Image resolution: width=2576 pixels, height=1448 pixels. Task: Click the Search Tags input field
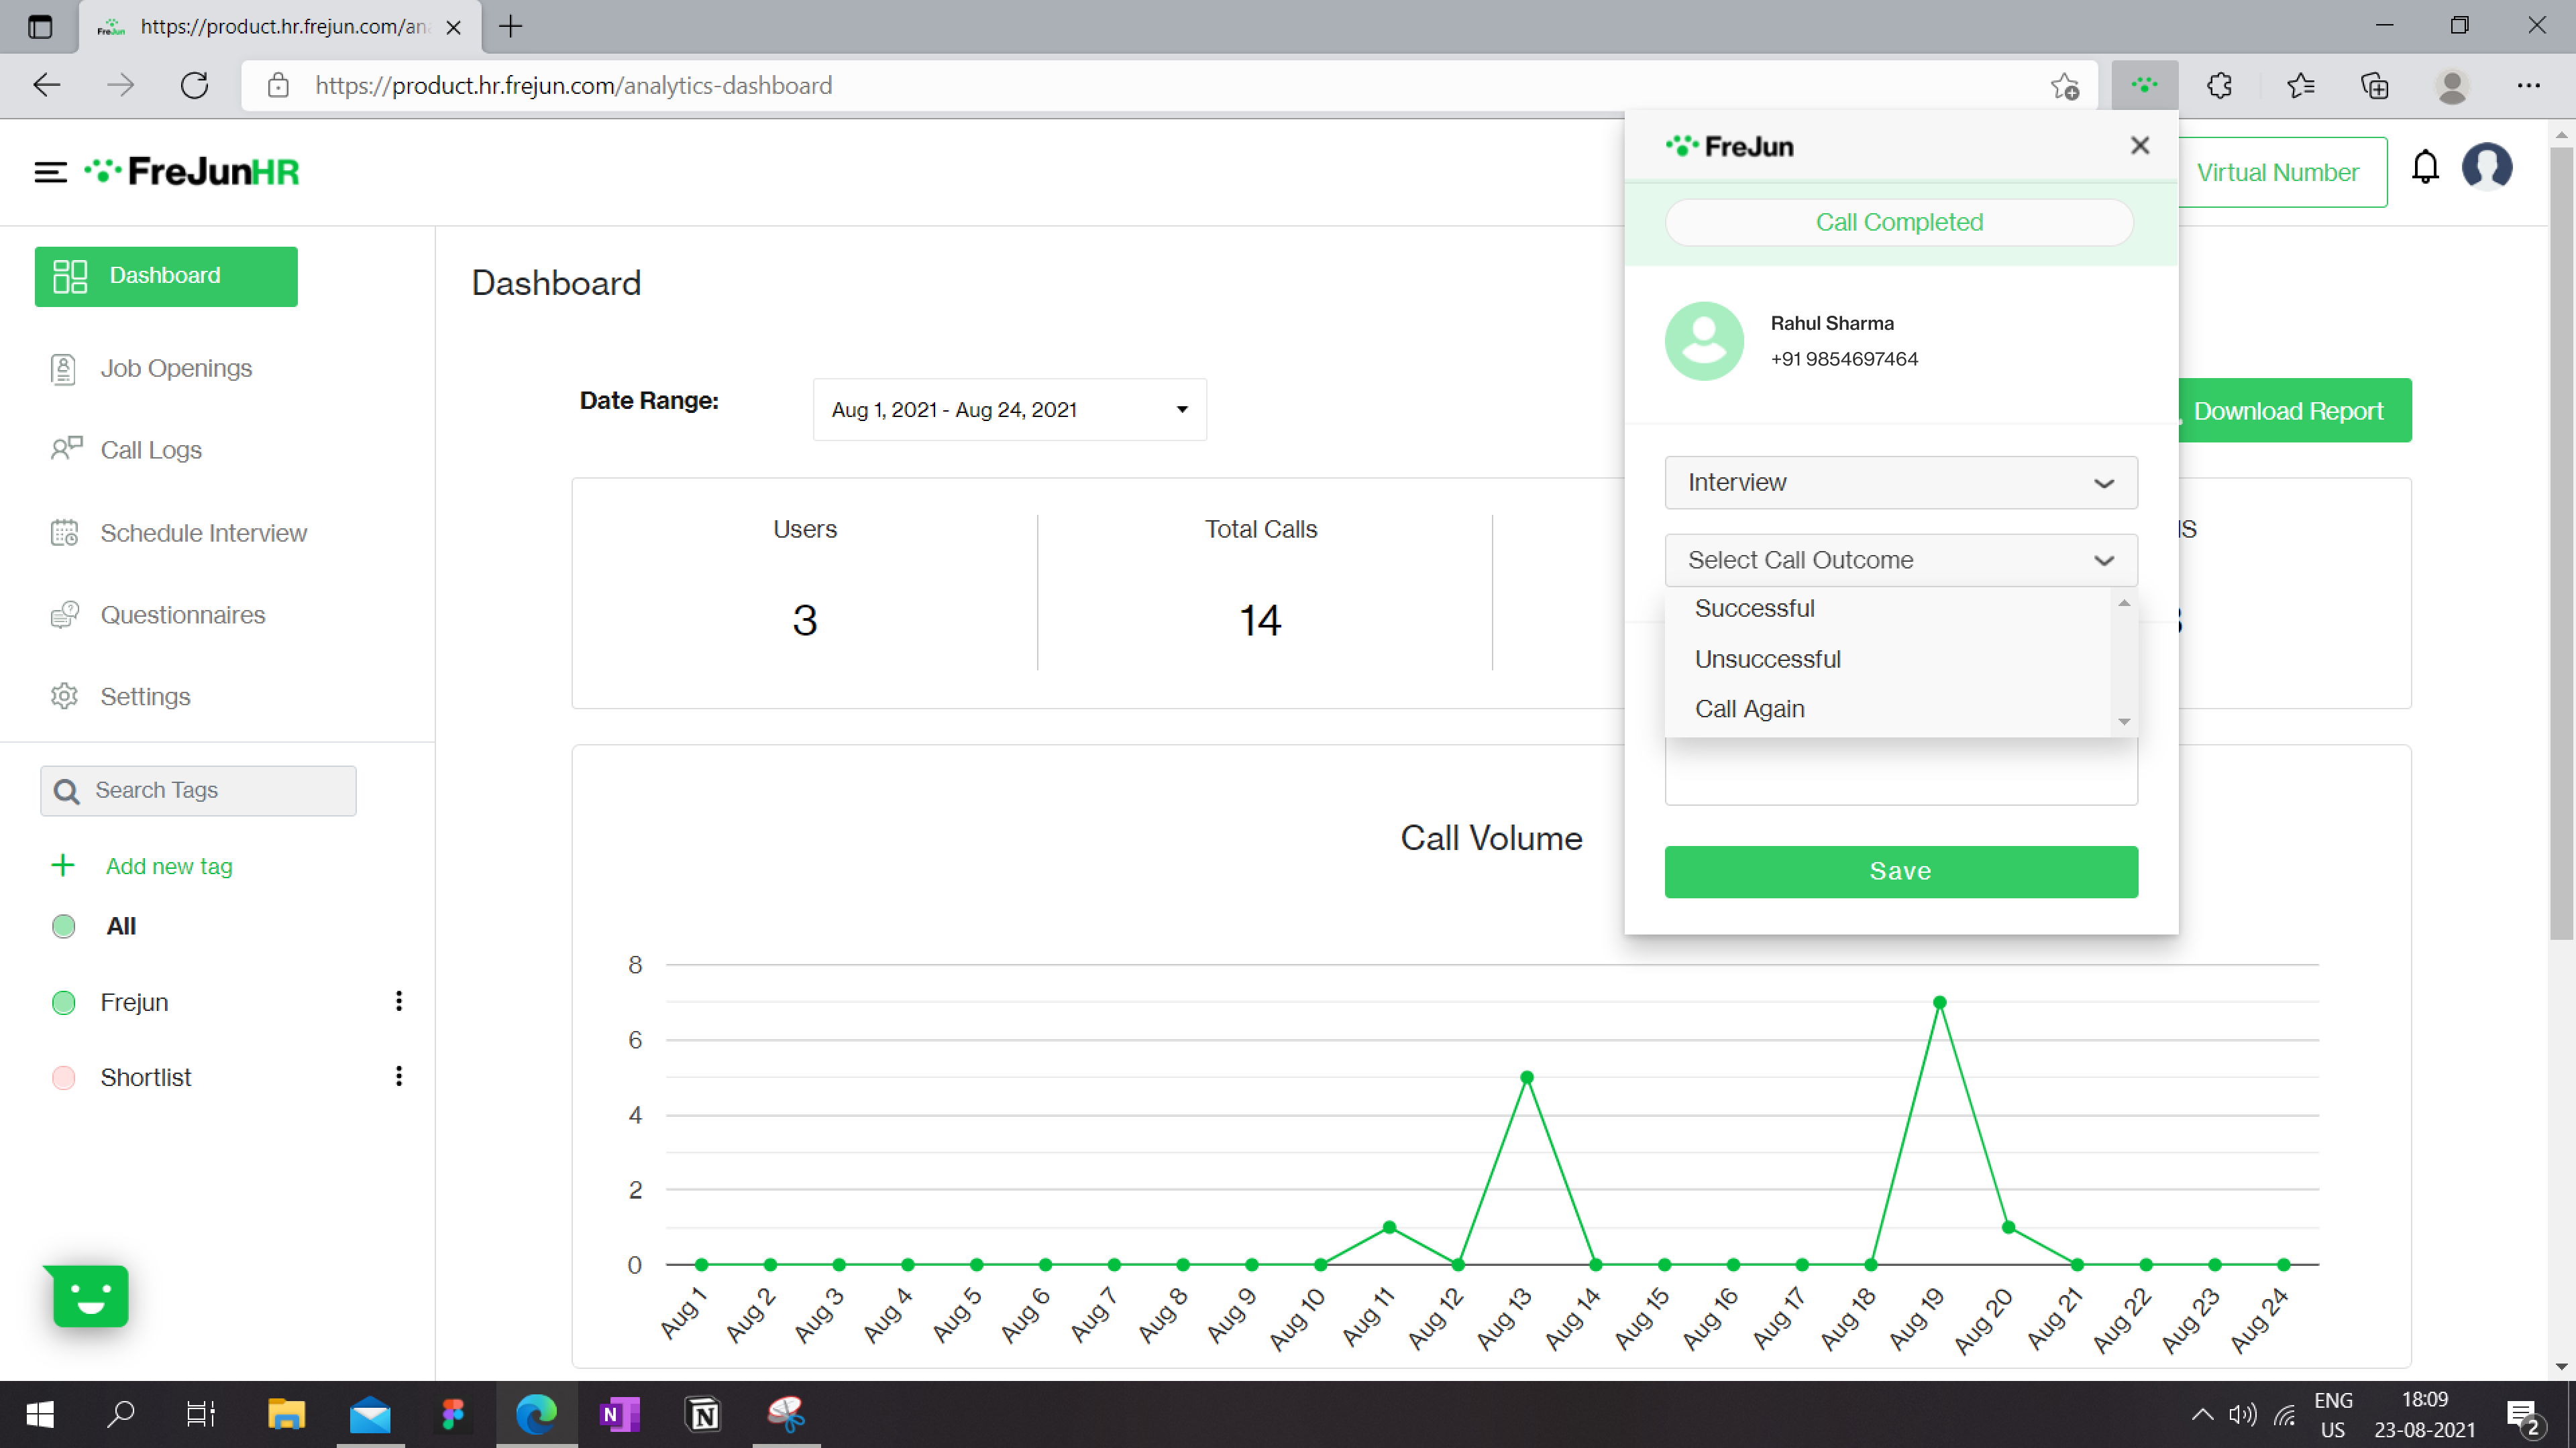[x=200, y=790]
